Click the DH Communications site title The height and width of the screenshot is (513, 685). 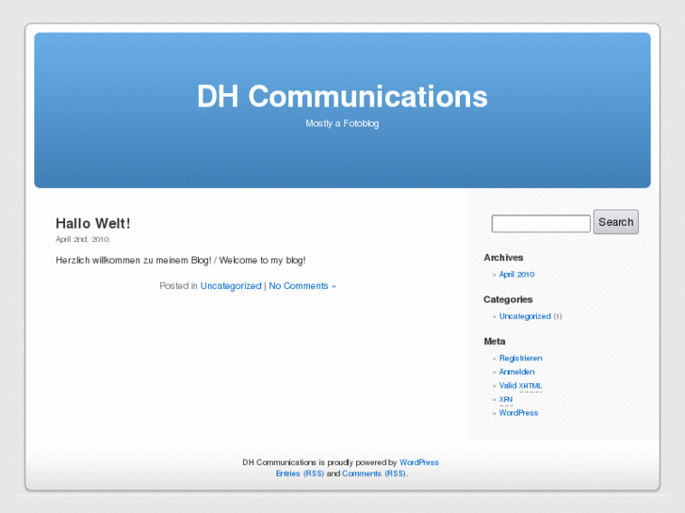pyautogui.click(x=342, y=97)
